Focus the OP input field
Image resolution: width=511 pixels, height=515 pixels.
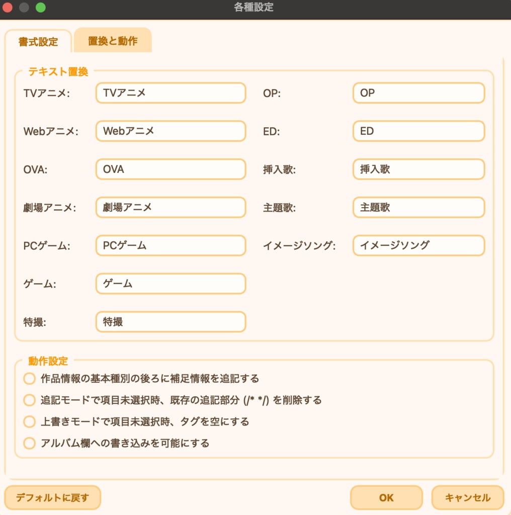pos(418,93)
